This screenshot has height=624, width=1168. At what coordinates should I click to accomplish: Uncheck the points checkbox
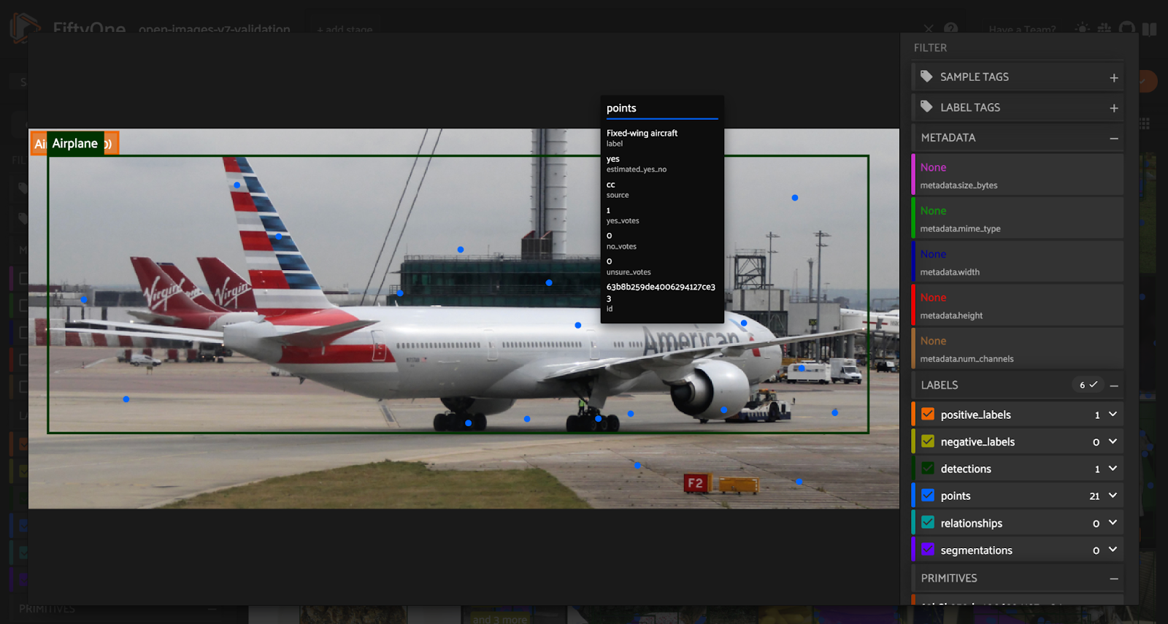point(928,495)
